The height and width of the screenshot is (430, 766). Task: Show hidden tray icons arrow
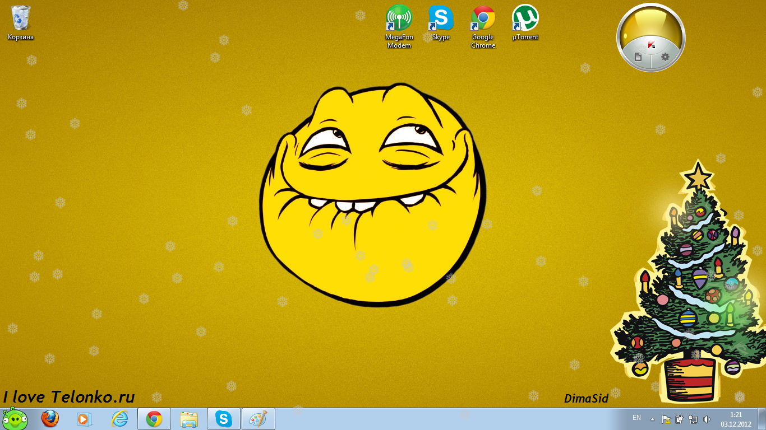click(652, 419)
